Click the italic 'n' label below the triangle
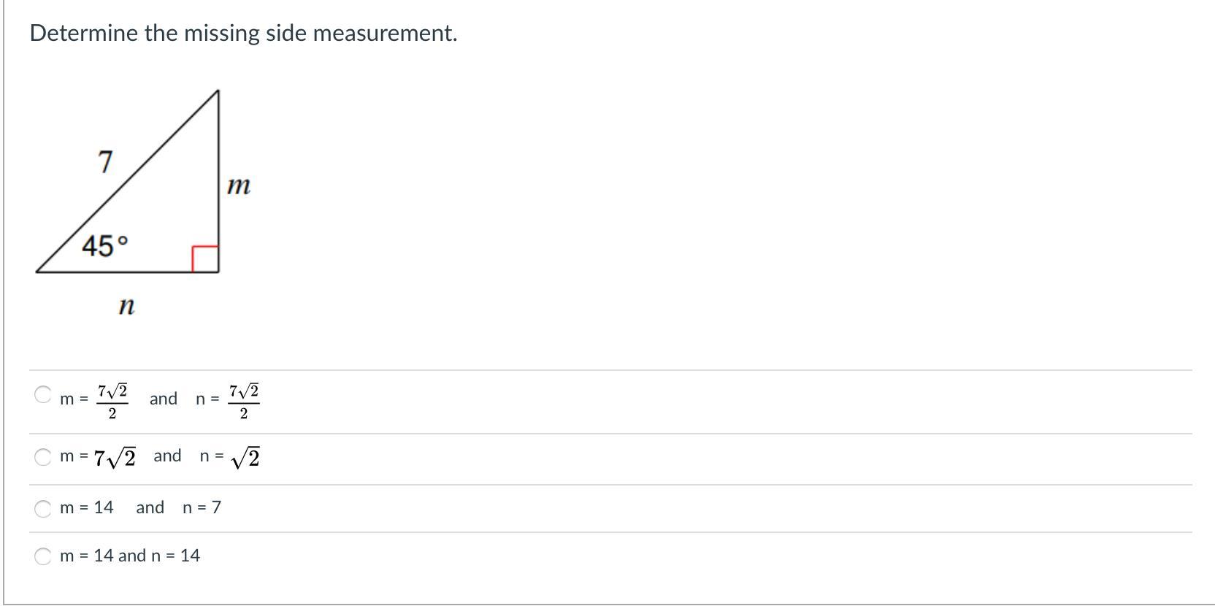The image size is (1215, 606). tap(126, 306)
